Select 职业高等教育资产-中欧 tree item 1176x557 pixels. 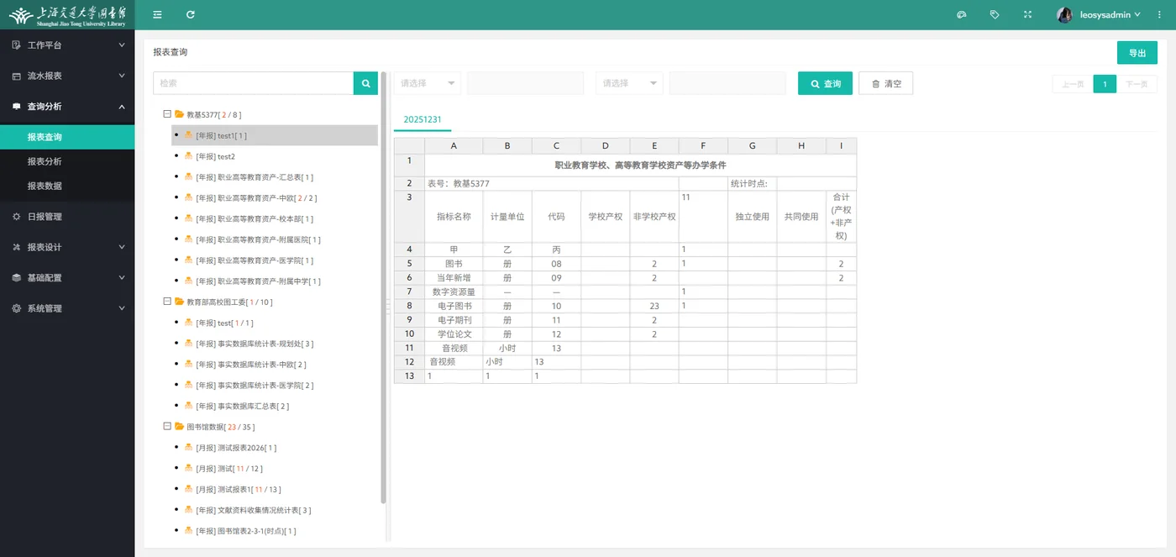pyautogui.click(x=256, y=197)
